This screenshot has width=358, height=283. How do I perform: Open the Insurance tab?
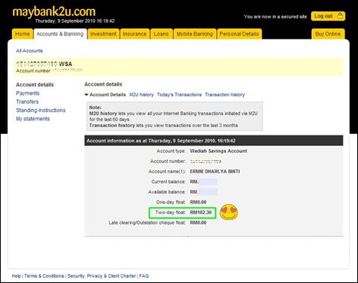(134, 34)
